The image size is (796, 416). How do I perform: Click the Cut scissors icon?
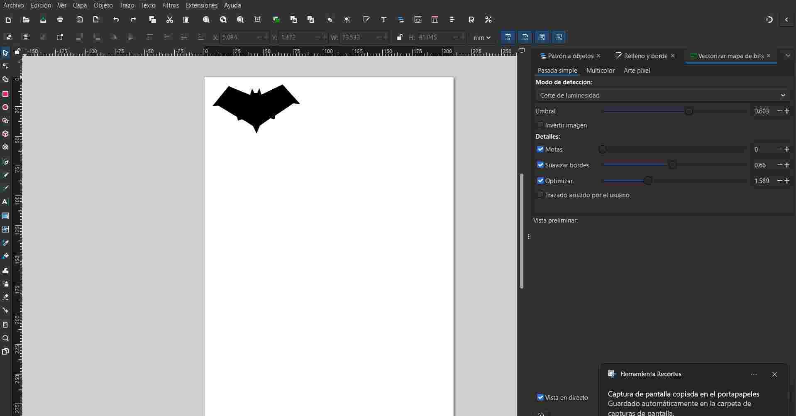tap(169, 20)
